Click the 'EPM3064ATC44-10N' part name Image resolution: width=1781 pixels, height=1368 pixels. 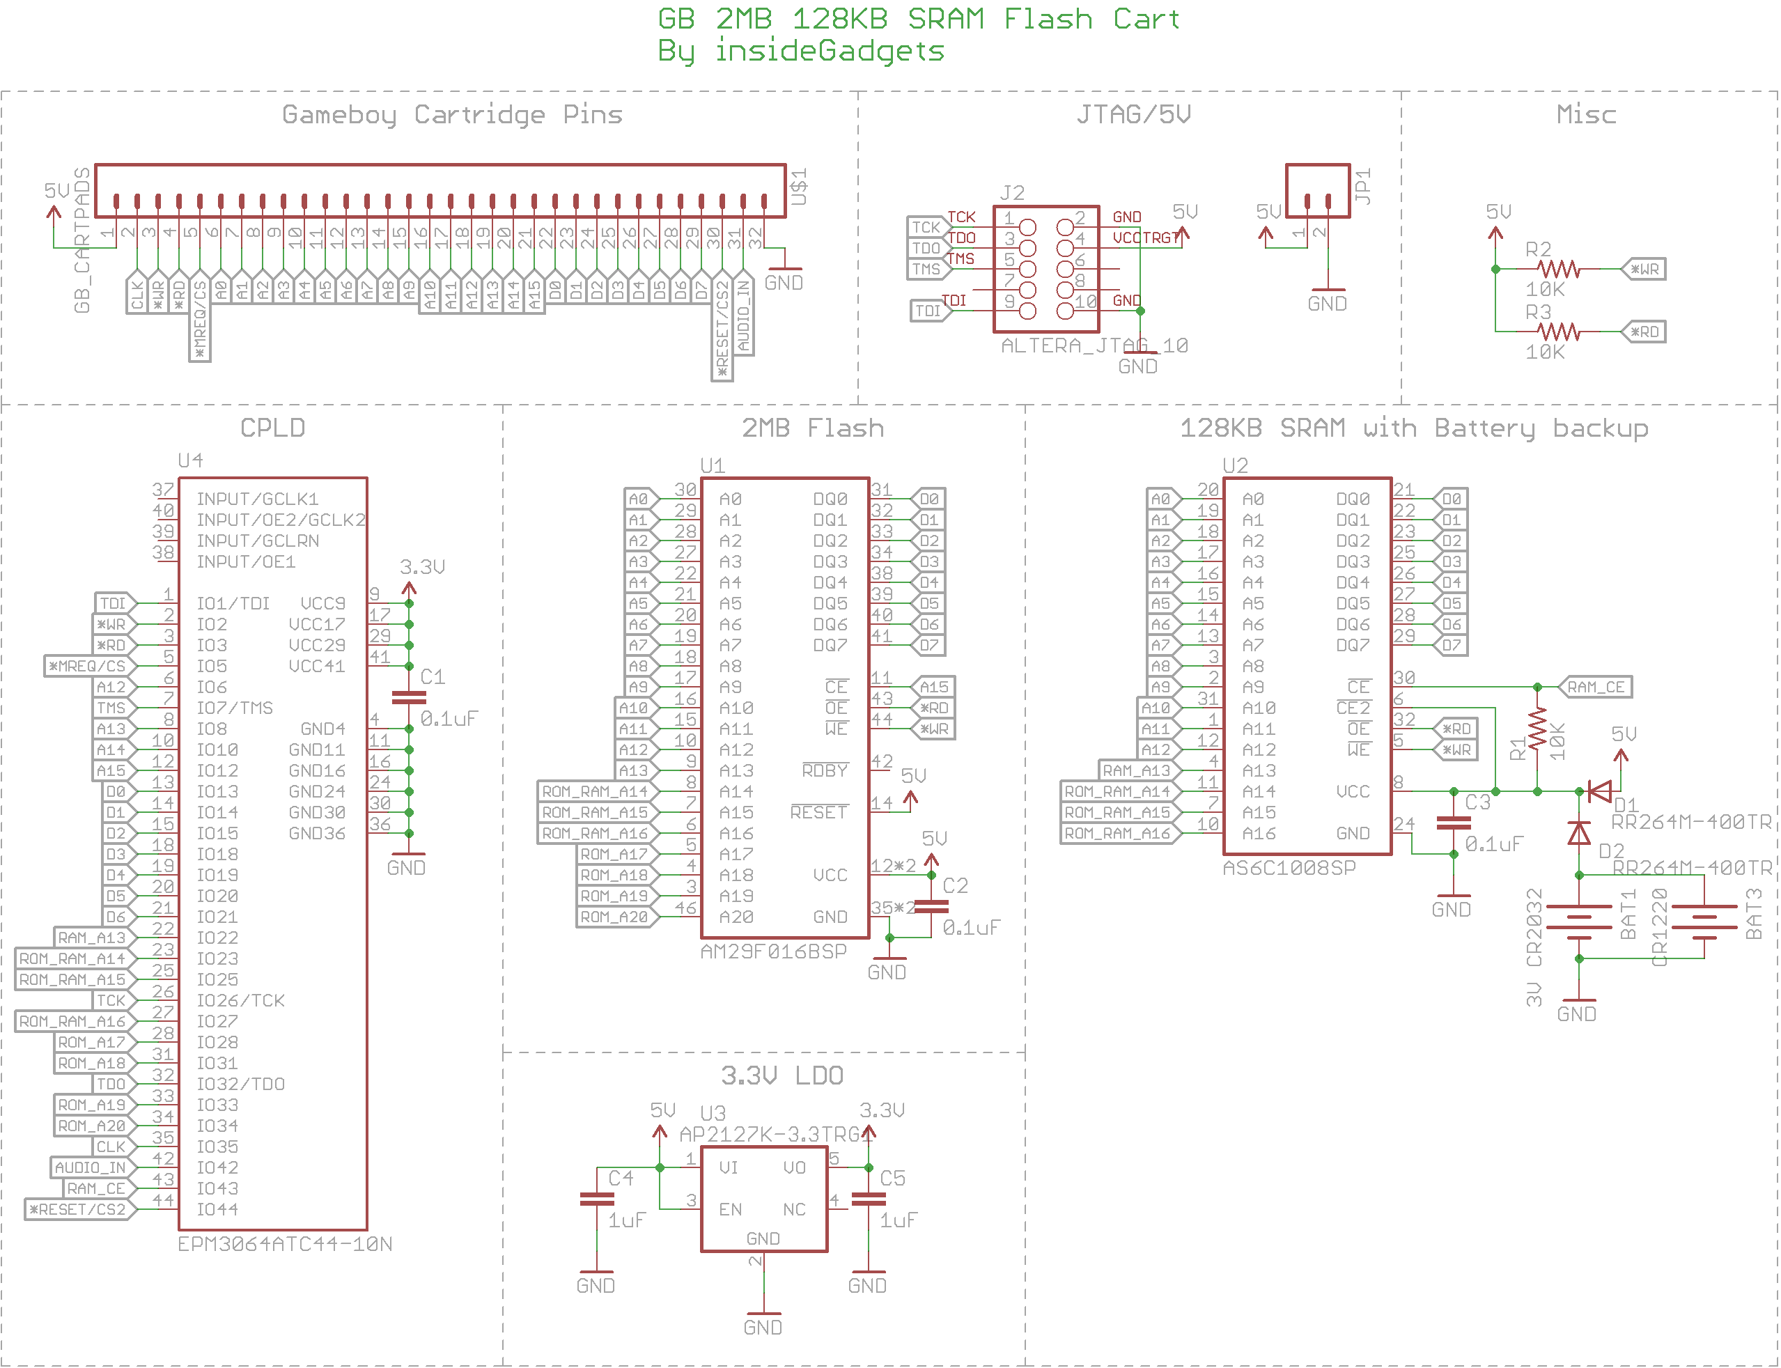pyautogui.click(x=285, y=1243)
